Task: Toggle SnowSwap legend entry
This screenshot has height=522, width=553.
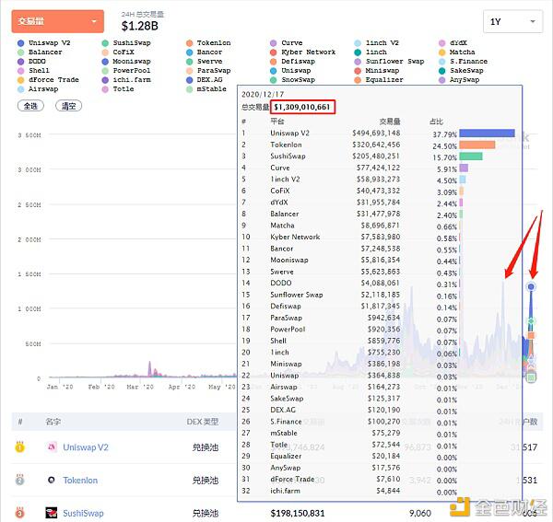Action: point(293,79)
